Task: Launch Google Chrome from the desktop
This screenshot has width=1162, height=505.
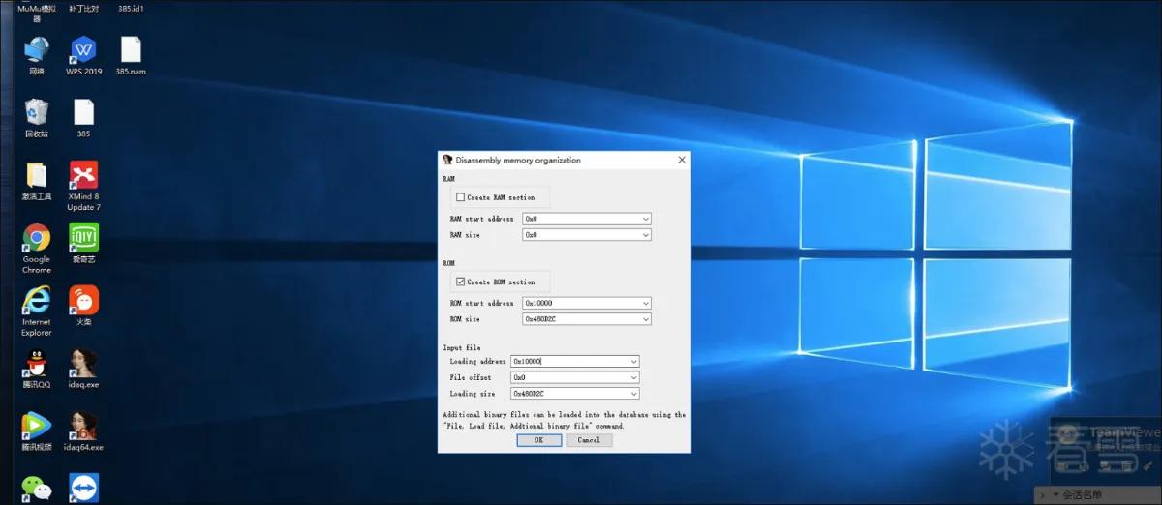Action: point(36,249)
